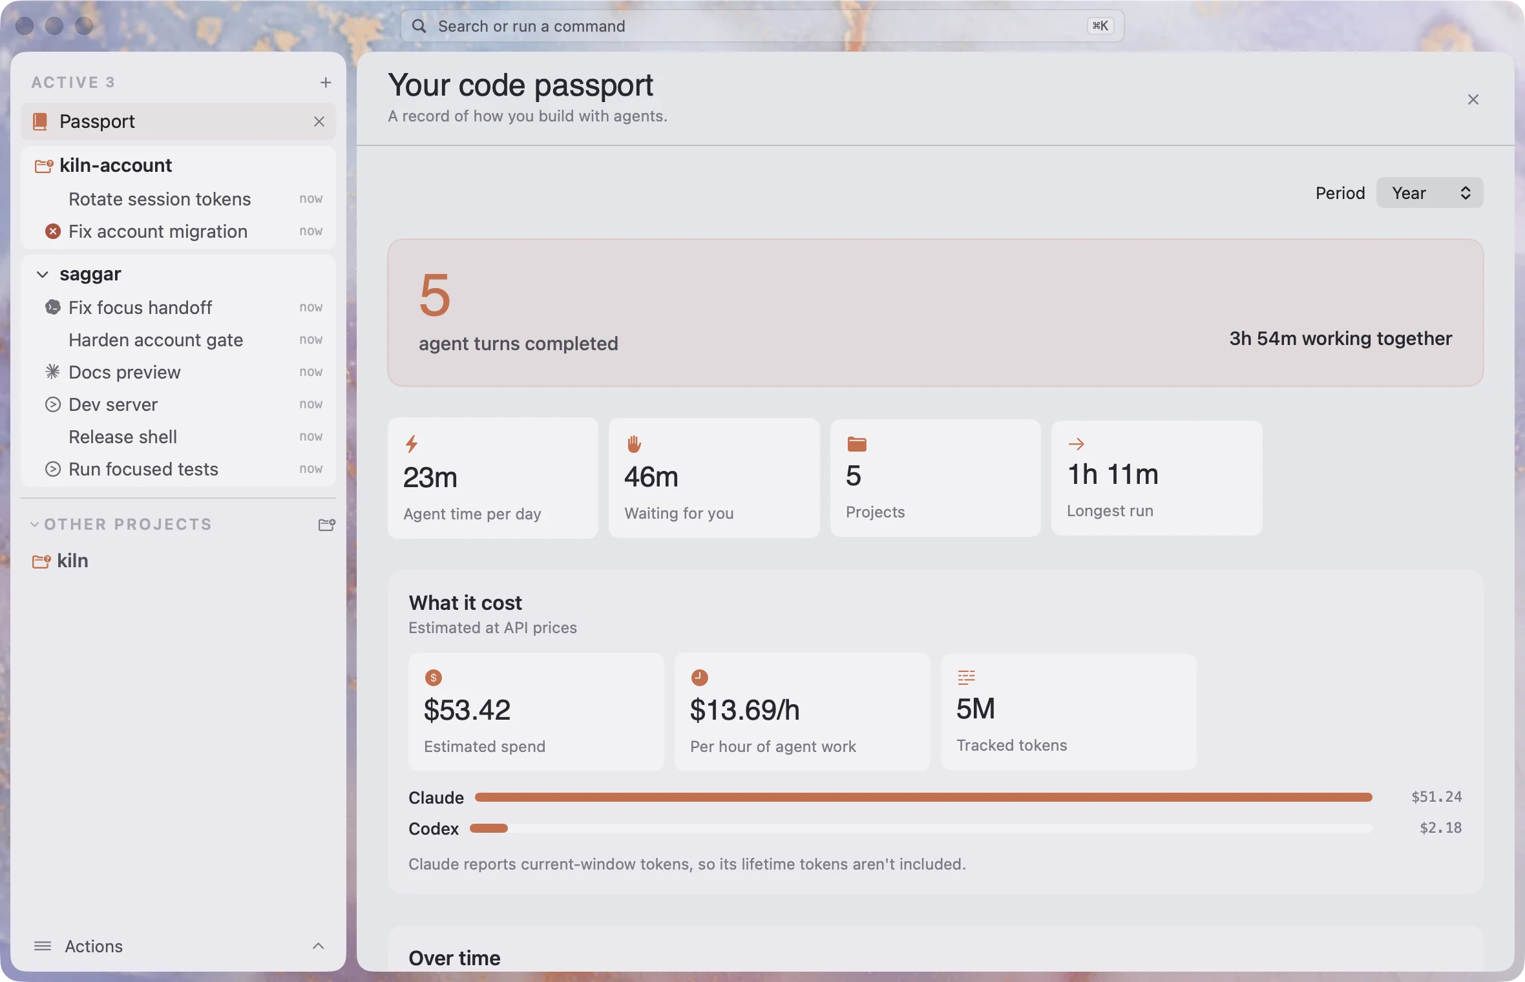1525x982 pixels.
Task: Click the folder icon on Projects card
Action: pos(857,444)
